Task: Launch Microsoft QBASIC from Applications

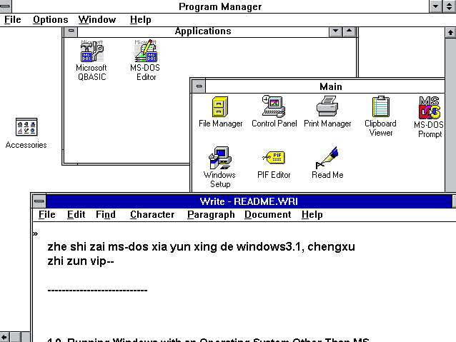Action: tap(91, 51)
